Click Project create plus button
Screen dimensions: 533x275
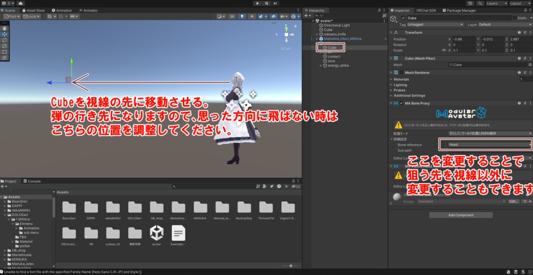coord(3,187)
